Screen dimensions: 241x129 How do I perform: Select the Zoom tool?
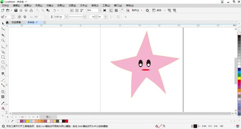tap(3, 40)
